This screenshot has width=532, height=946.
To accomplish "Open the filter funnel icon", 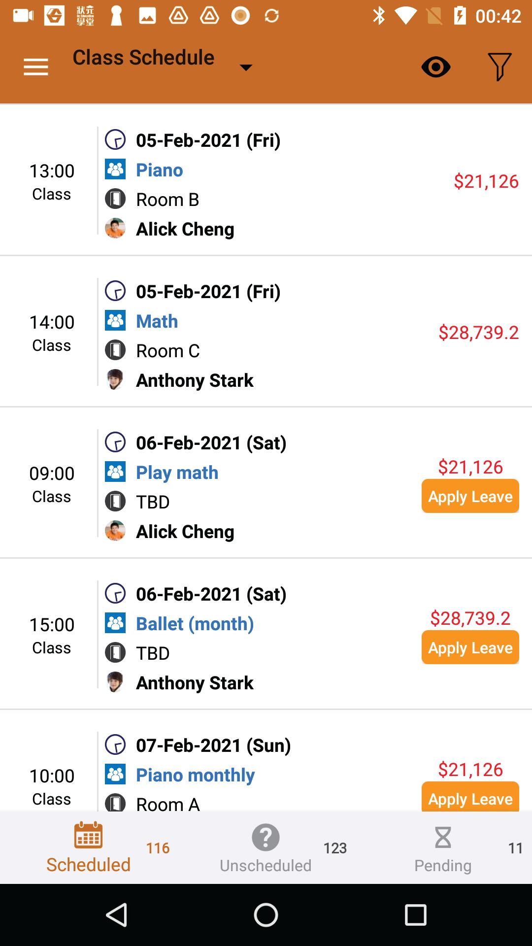I will [499, 67].
